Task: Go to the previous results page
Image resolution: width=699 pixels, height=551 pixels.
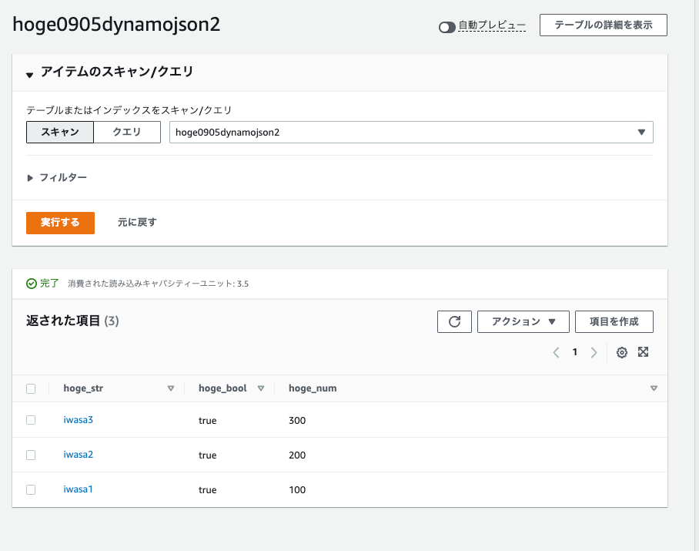Action: tap(556, 352)
